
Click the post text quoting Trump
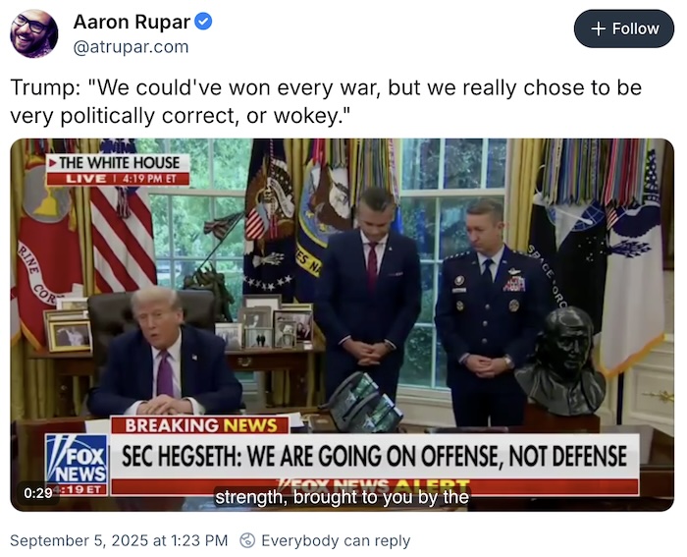click(326, 101)
